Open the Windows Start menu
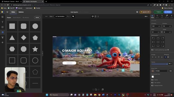Image resolution: width=174 pixels, height=97 pixels. [x=47, y=95]
